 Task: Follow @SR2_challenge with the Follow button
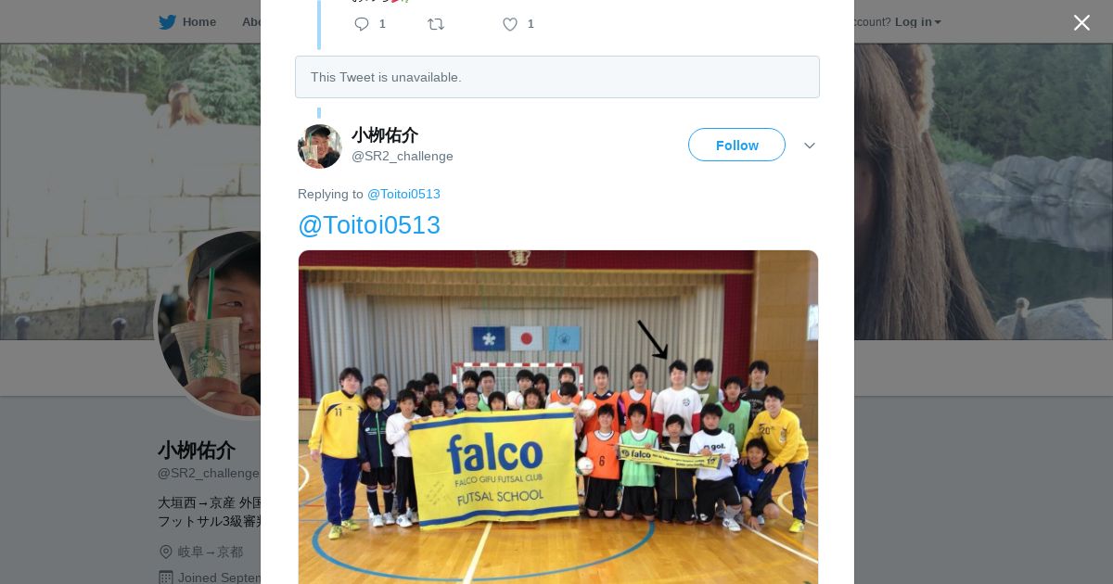[x=736, y=145]
